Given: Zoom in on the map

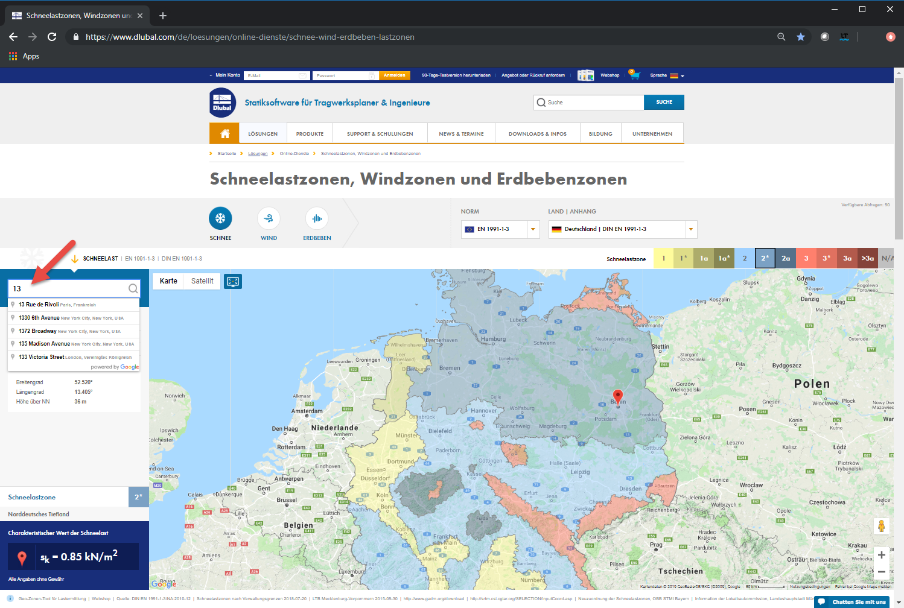Looking at the screenshot, I should (882, 555).
